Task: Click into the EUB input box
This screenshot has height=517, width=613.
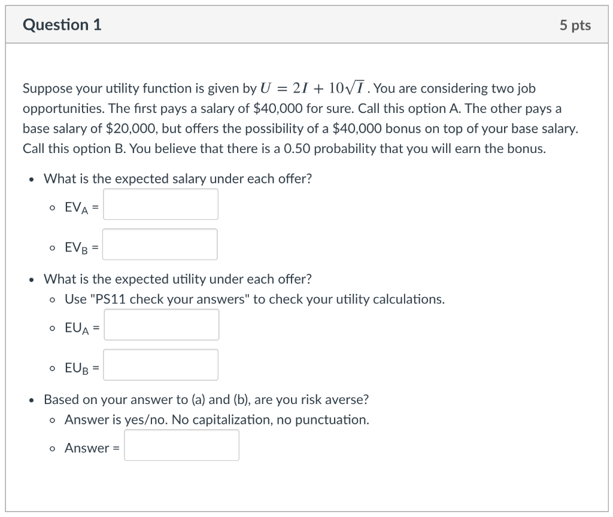Action: [x=160, y=365]
